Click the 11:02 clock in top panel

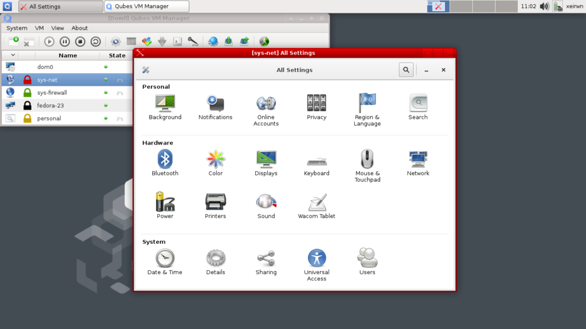tap(528, 6)
